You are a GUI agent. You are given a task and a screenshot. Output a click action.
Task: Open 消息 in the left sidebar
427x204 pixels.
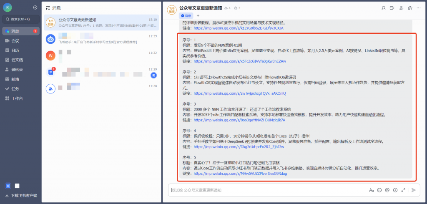[x=21, y=31]
